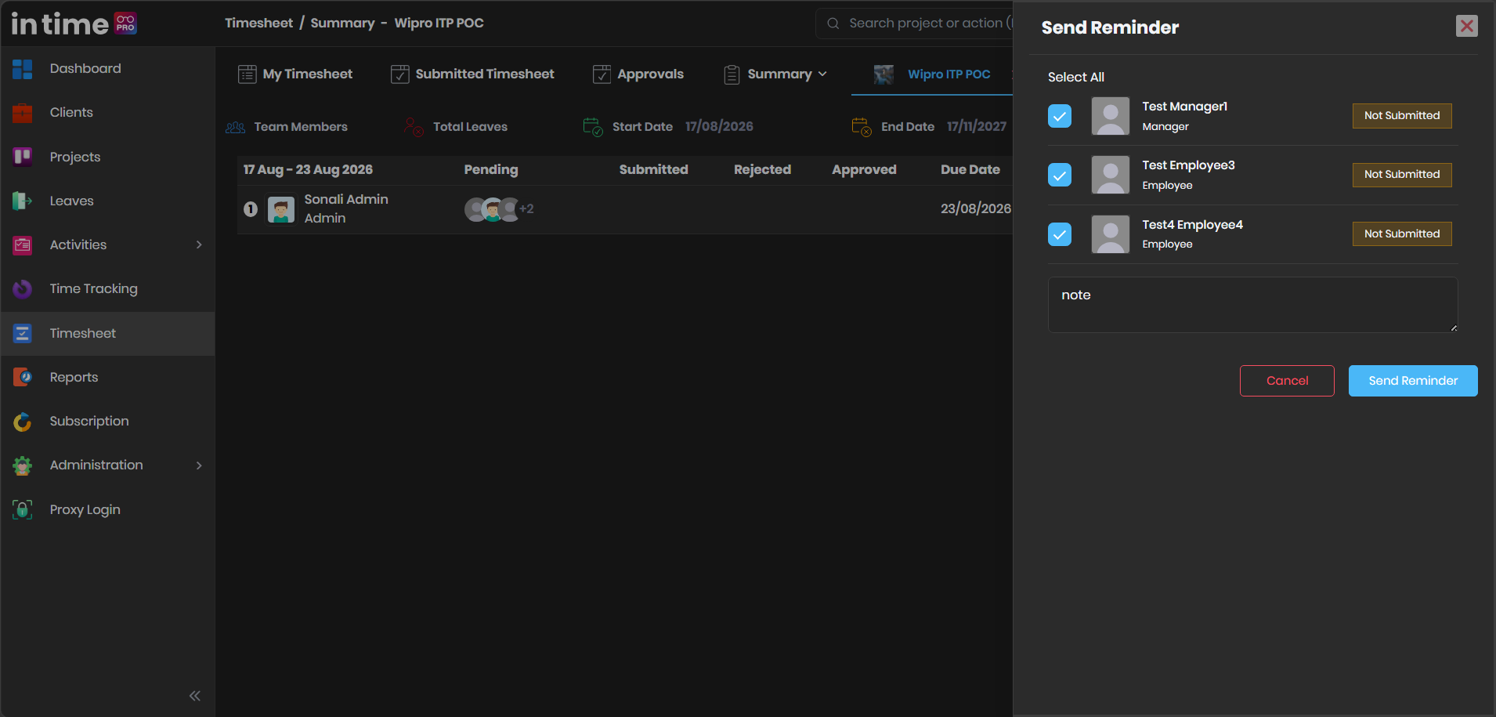
Task: Expand the Administration submenu arrow
Action: pos(199,465)
